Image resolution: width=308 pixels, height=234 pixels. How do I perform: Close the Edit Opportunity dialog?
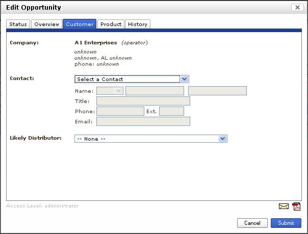pos(297,7)
